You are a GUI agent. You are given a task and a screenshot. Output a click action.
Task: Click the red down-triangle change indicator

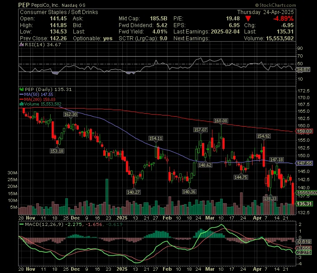pos(248,19)
